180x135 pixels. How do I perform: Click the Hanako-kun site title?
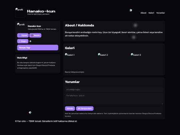click(41, 11)
